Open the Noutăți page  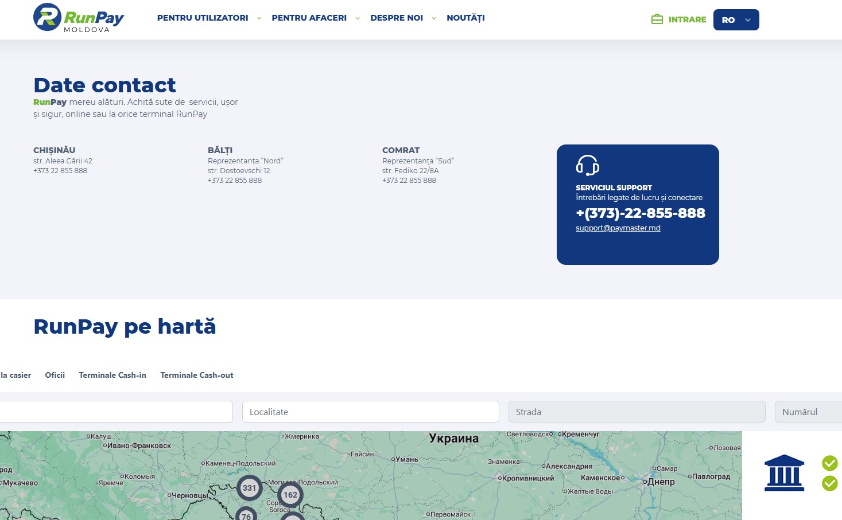(x=465, y=18)
